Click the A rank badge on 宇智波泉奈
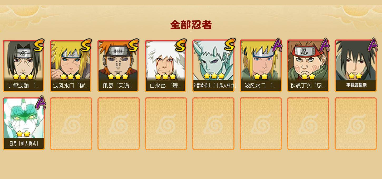382x179 pixels. 373,44
